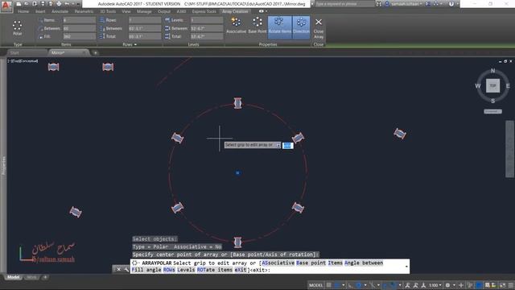
Task: Click the W compass direction on ViewCube
Action: [477, 86]
